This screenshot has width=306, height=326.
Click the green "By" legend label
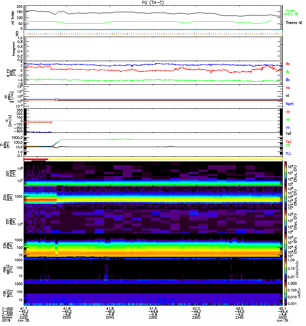pyautogui.click(x=288, y=72)
